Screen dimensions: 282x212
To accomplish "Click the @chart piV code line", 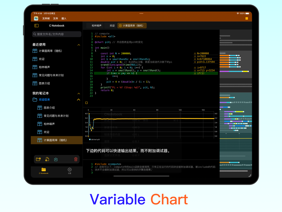I will pos(119,42).
